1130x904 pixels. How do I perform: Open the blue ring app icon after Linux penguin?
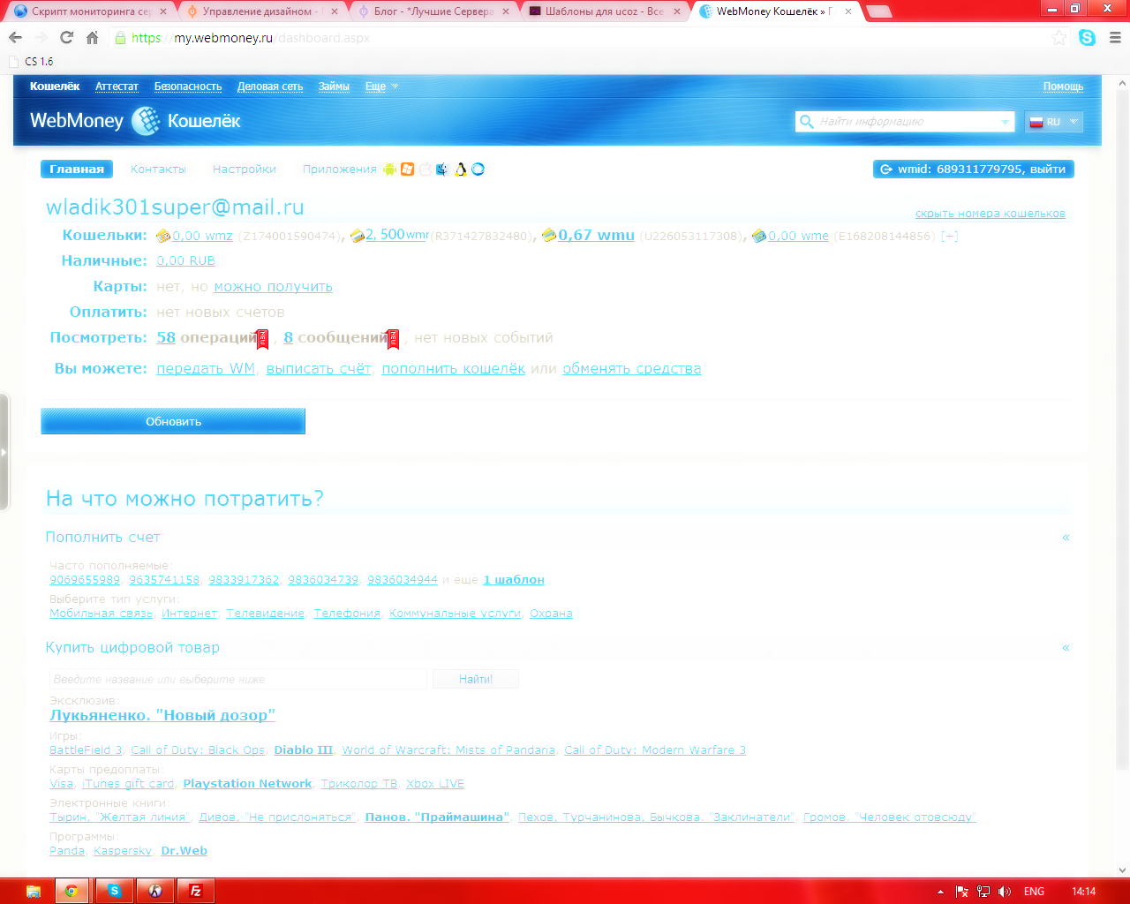click(x=478, y=169)
